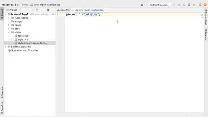208x117 pixels.
Task: Click style-import-example.css breadcrumb
Action: [45, 5]
